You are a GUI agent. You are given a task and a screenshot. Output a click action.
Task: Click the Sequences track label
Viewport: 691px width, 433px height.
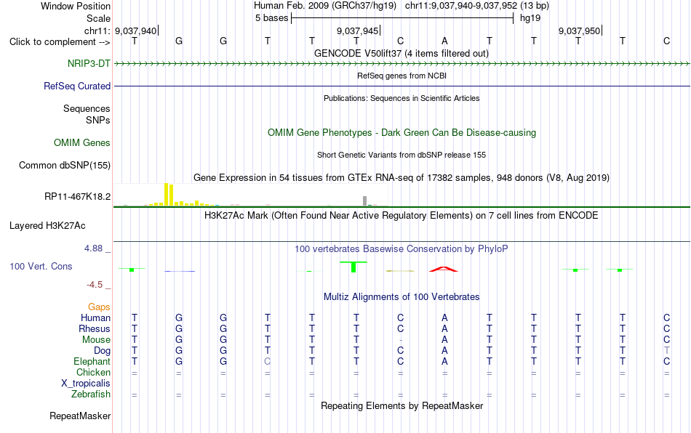(x=87, y=108)
